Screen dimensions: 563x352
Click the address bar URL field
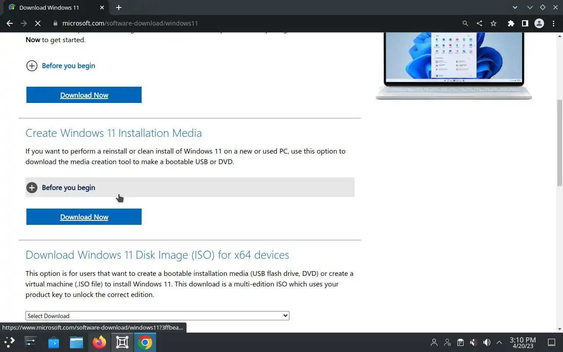click(x=255, y=23)
